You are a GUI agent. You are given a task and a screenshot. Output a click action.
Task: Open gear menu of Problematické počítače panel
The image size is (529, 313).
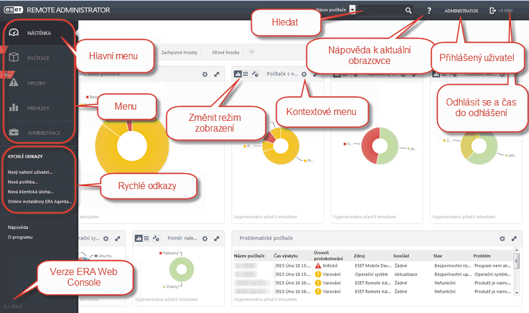click(502, 238)
